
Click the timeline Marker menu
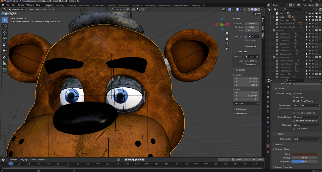coord(41,160)
